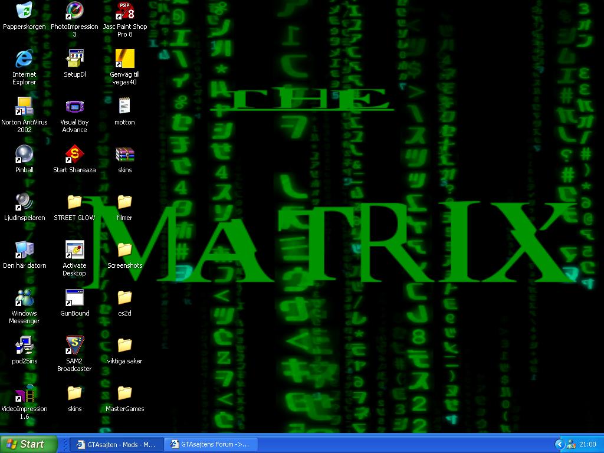Image resolution: width=604 pixels, height=453 pixels.
Task: Open the Papperskorgen recycle bin icon
Action: pyautogui.click(x=24, y=11)
